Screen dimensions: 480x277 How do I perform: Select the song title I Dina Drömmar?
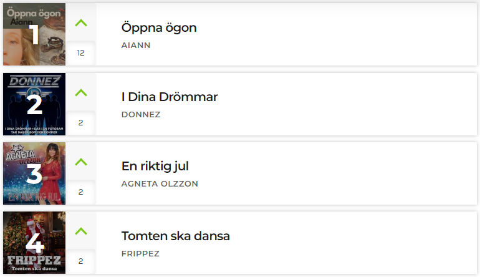(170, 97)
